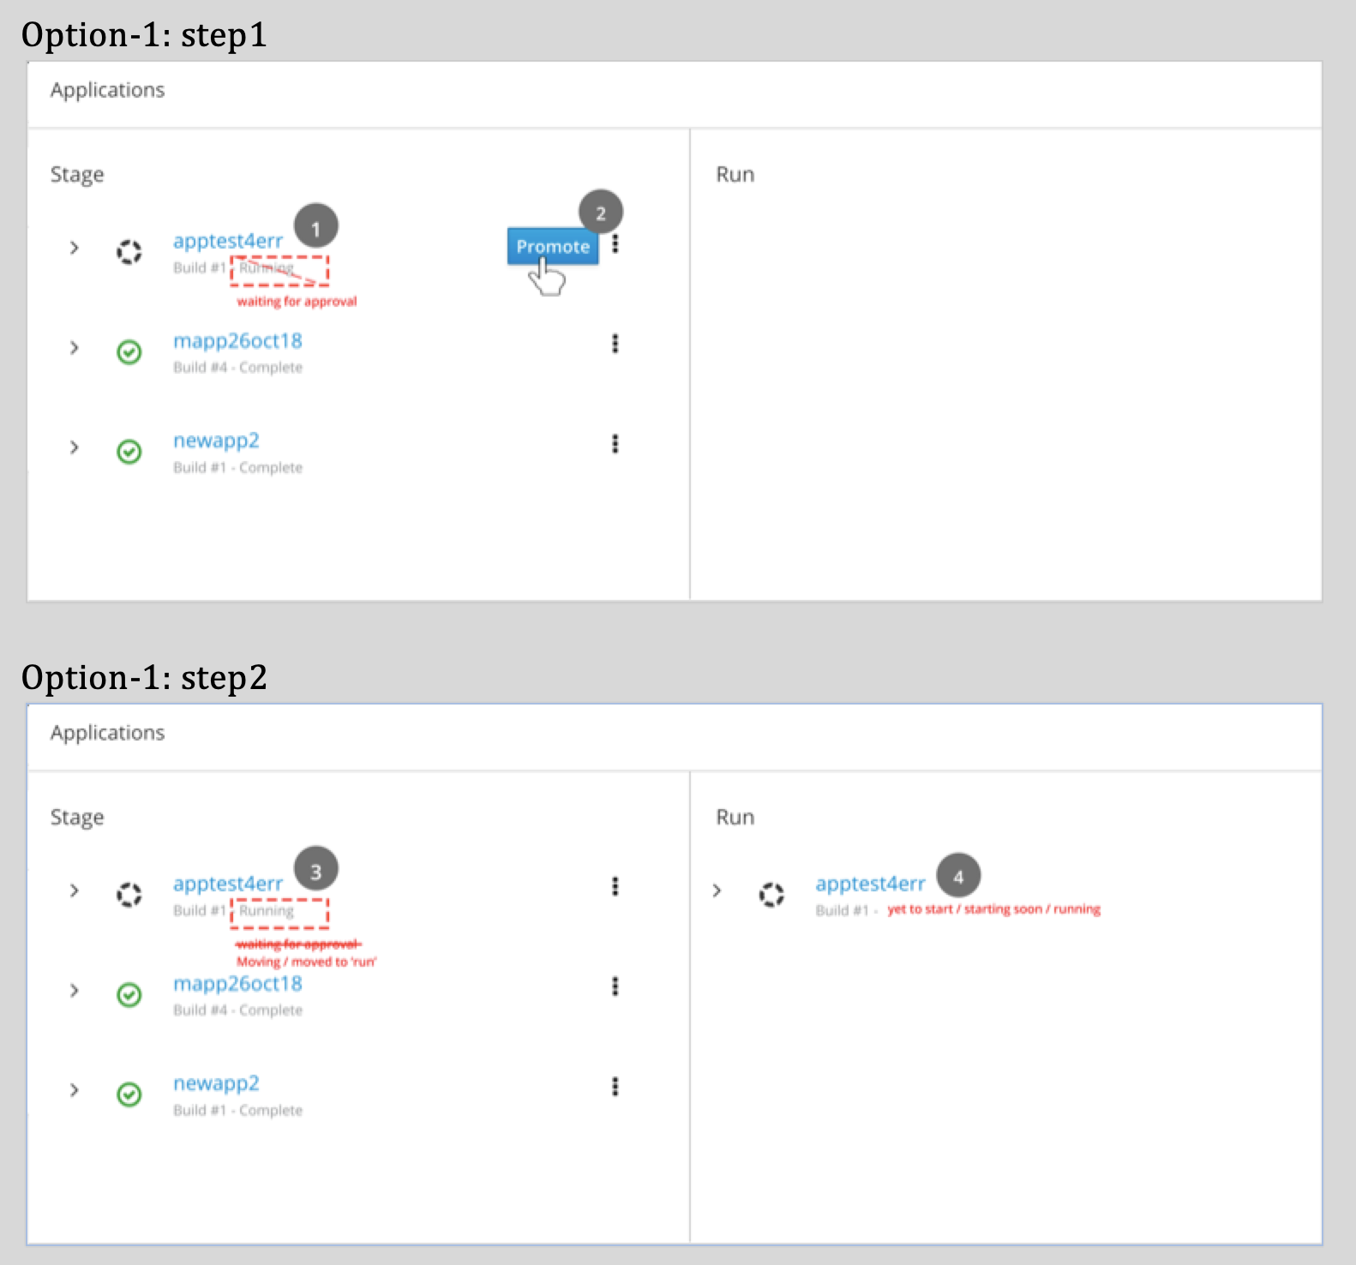Switch to the Applications view in step1
Viewport: 1356px width, 1265px height.
coord(107,90)
